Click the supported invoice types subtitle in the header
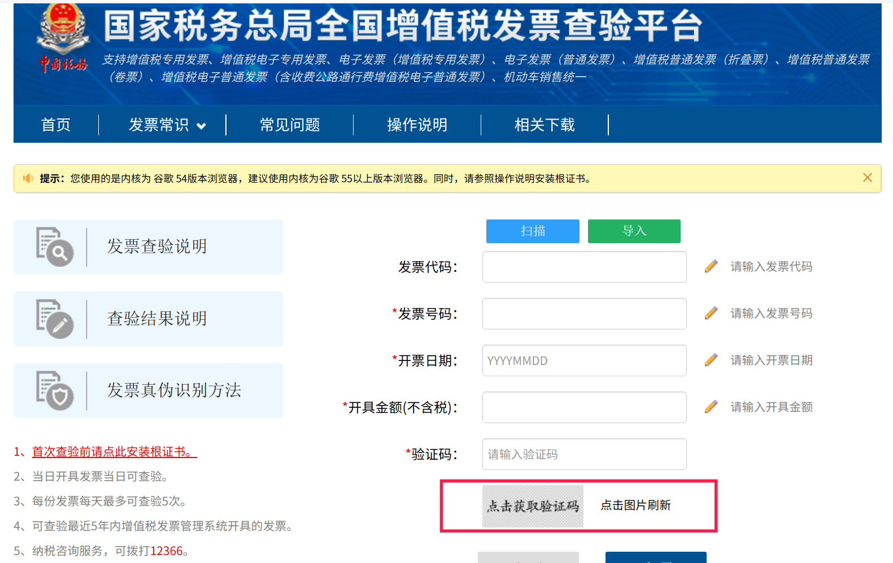The image size is (893, 563). click(x=486, y=68)
